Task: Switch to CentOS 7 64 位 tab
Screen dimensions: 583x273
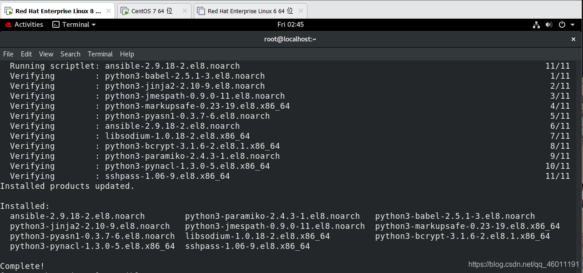Action: click(154, 11)
